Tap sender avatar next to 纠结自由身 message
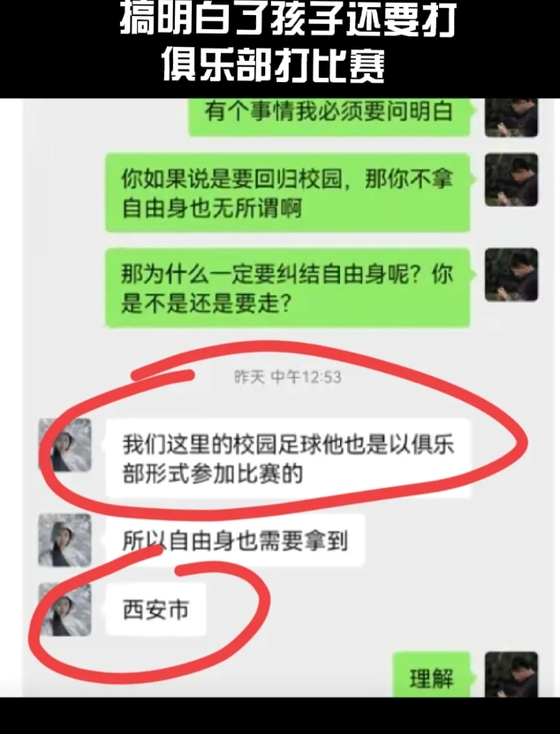This screenshot has height=734, width=560. pyautogui.click(x=511, y=275)
